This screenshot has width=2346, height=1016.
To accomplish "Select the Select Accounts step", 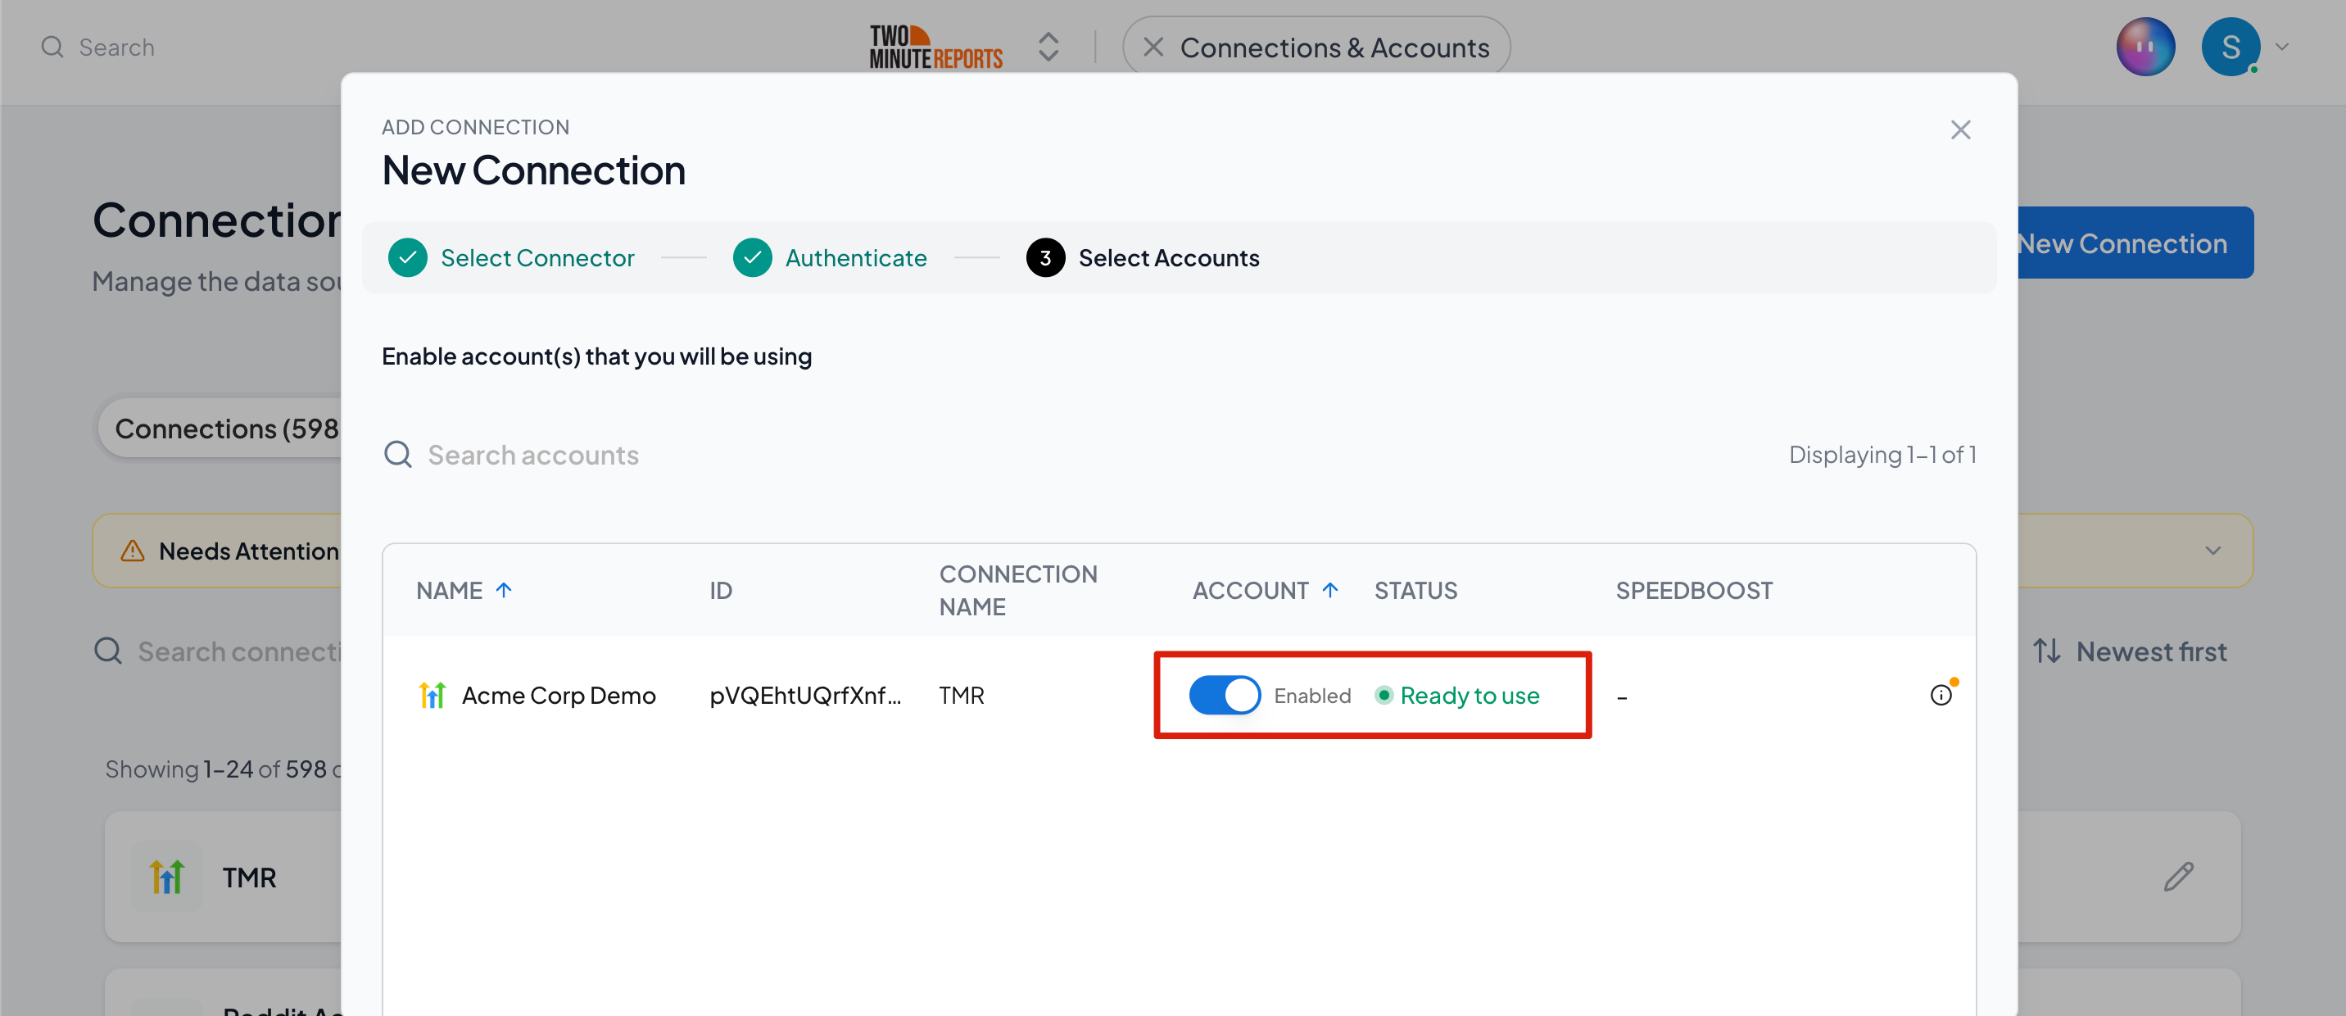I will (1142, 258).
